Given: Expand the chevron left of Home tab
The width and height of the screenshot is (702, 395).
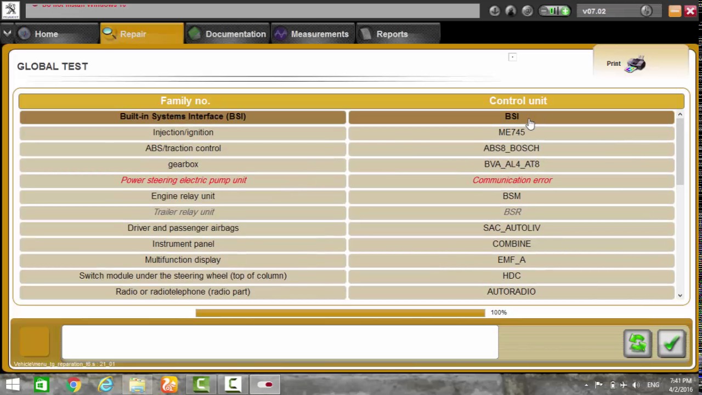Looking at the screenshot, I should [x=7, y=34].
